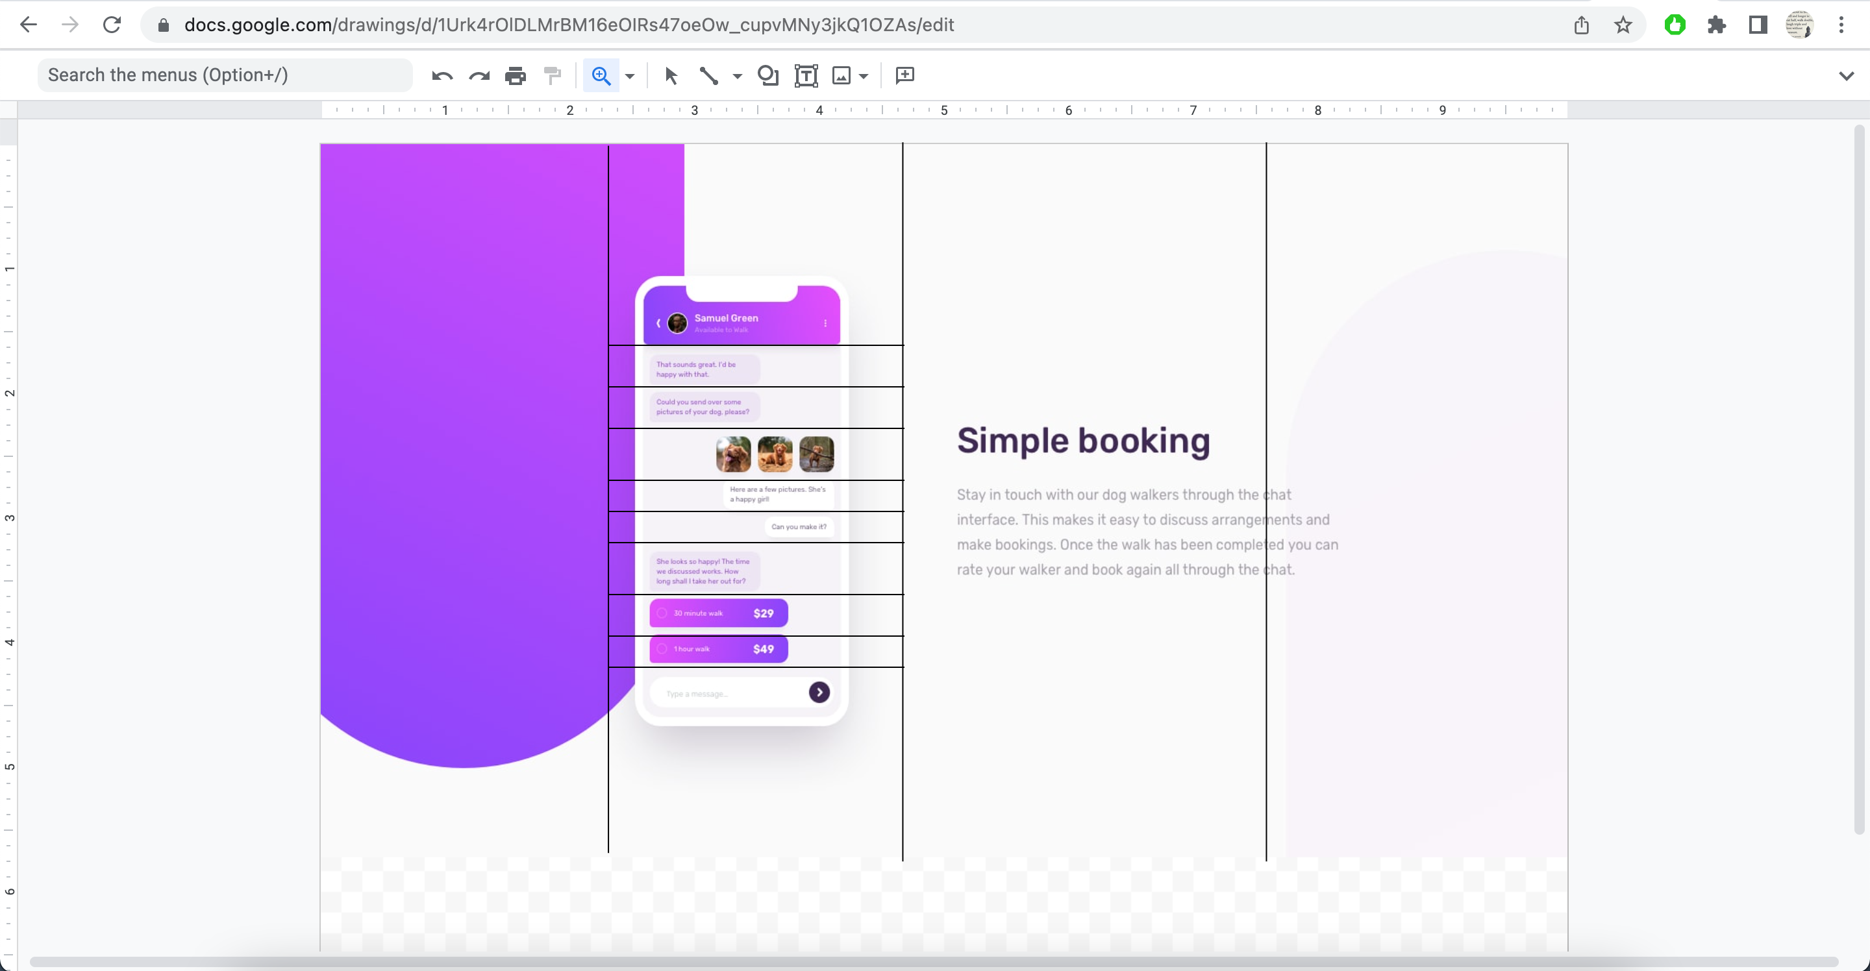Select the Simple booking heading

coord(1083,441)
